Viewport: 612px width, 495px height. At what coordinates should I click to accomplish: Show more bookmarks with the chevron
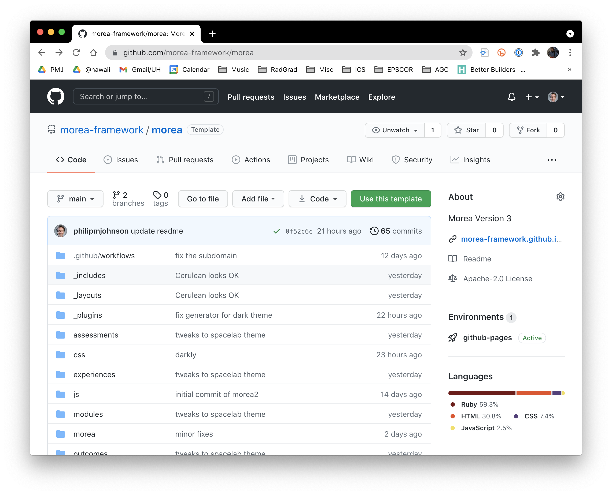tap(569, 69)
